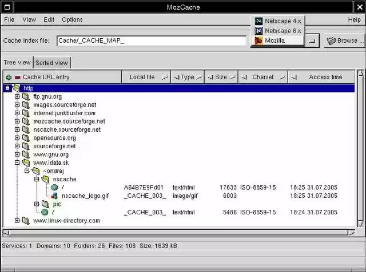Click the Browse button
This screenshot has height=272, width=366.
(344, 40)
